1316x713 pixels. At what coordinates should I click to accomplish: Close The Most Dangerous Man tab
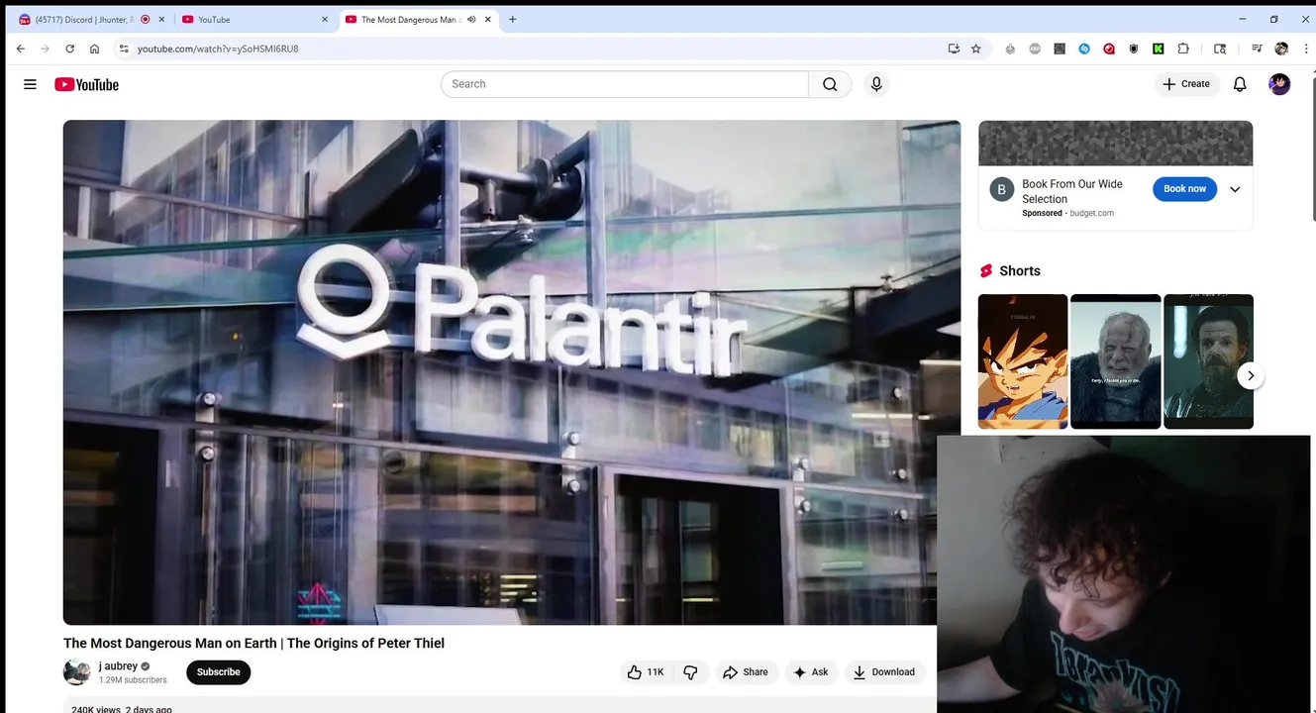point(487,20)
